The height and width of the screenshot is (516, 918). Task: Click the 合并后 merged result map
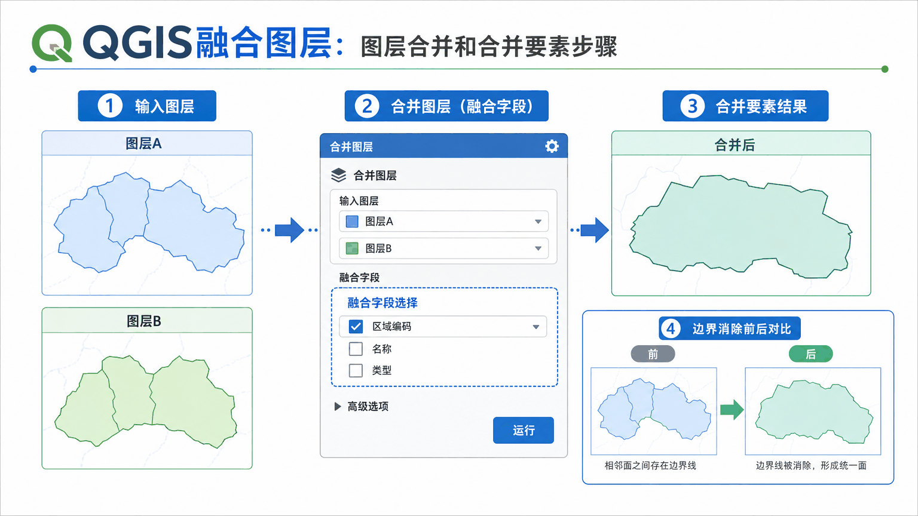coord(741,225)
